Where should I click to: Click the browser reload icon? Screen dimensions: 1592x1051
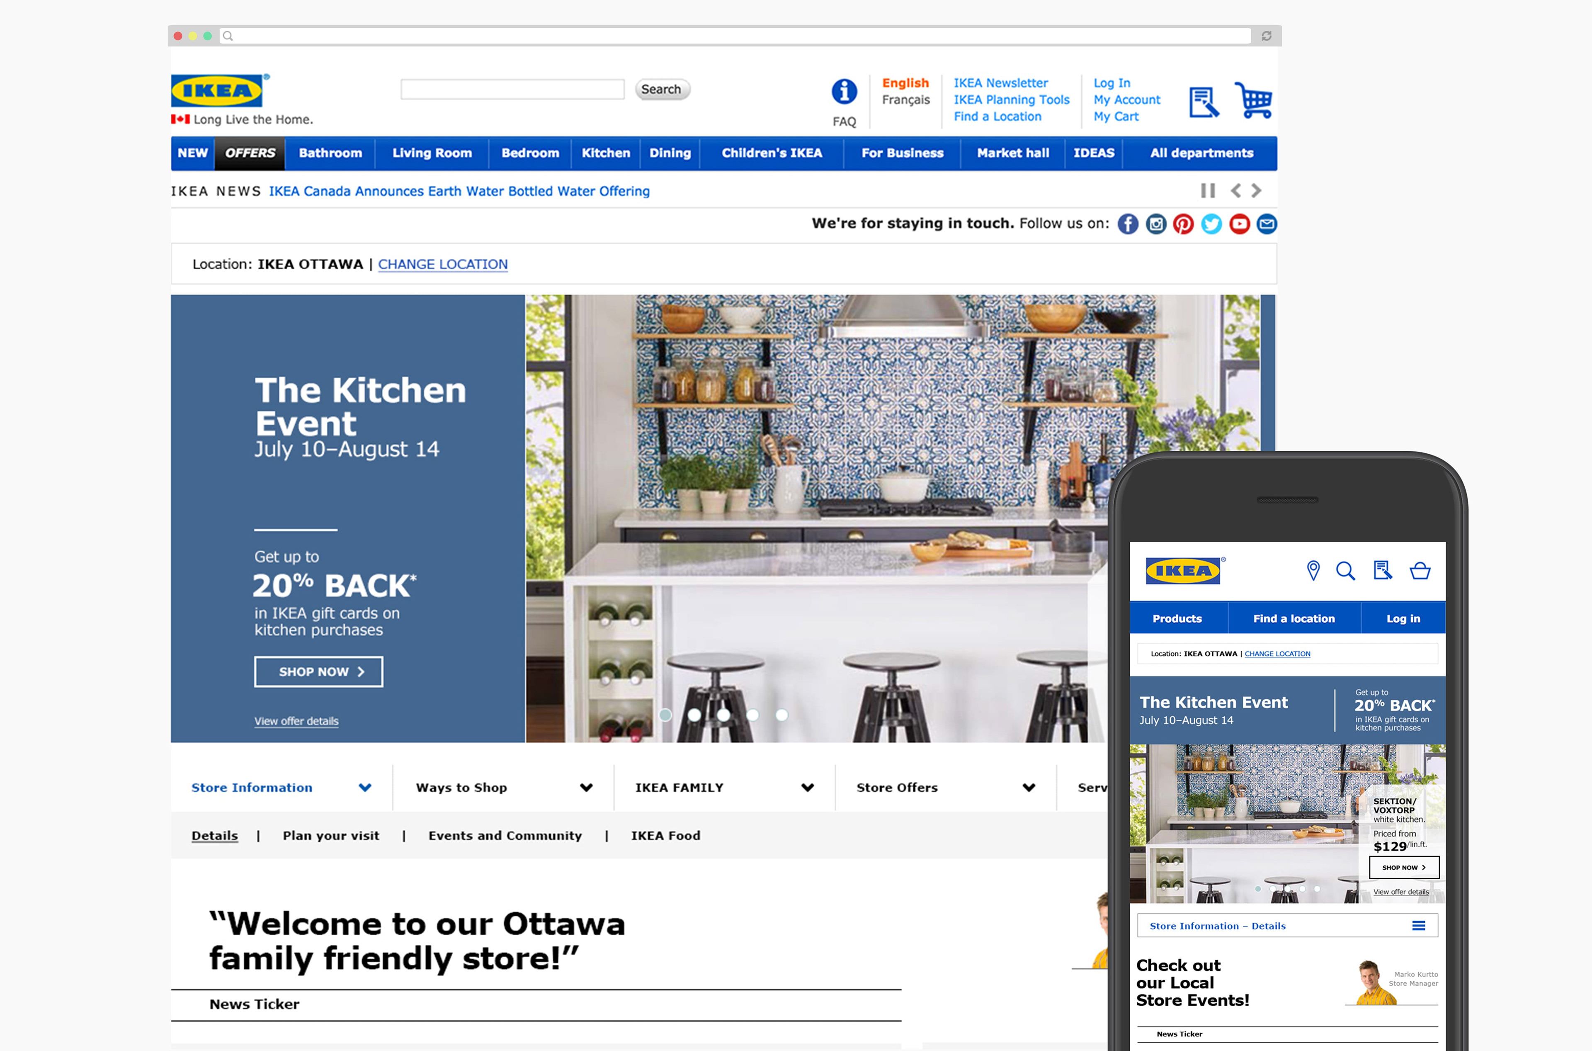point(1267,36)
